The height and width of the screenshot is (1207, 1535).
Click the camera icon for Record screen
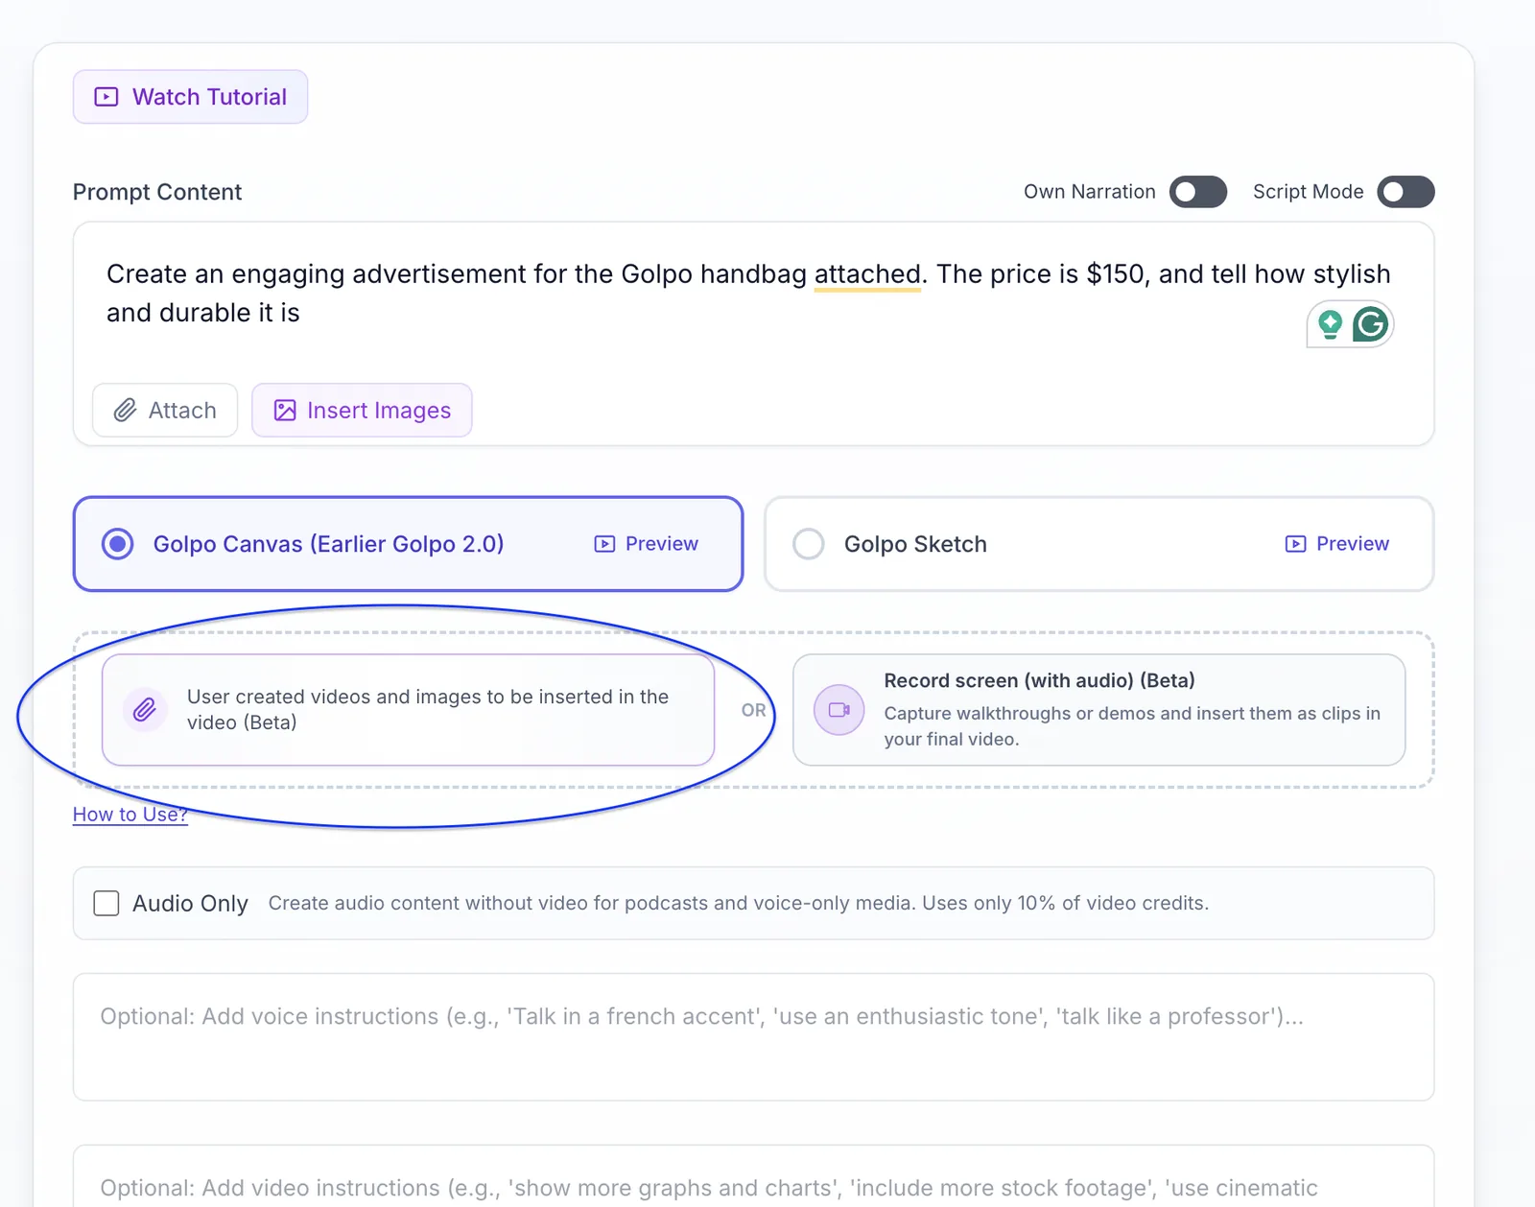point(839,710)
